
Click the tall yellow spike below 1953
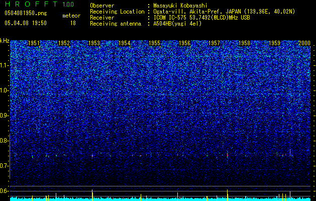(x=92, y=195)
